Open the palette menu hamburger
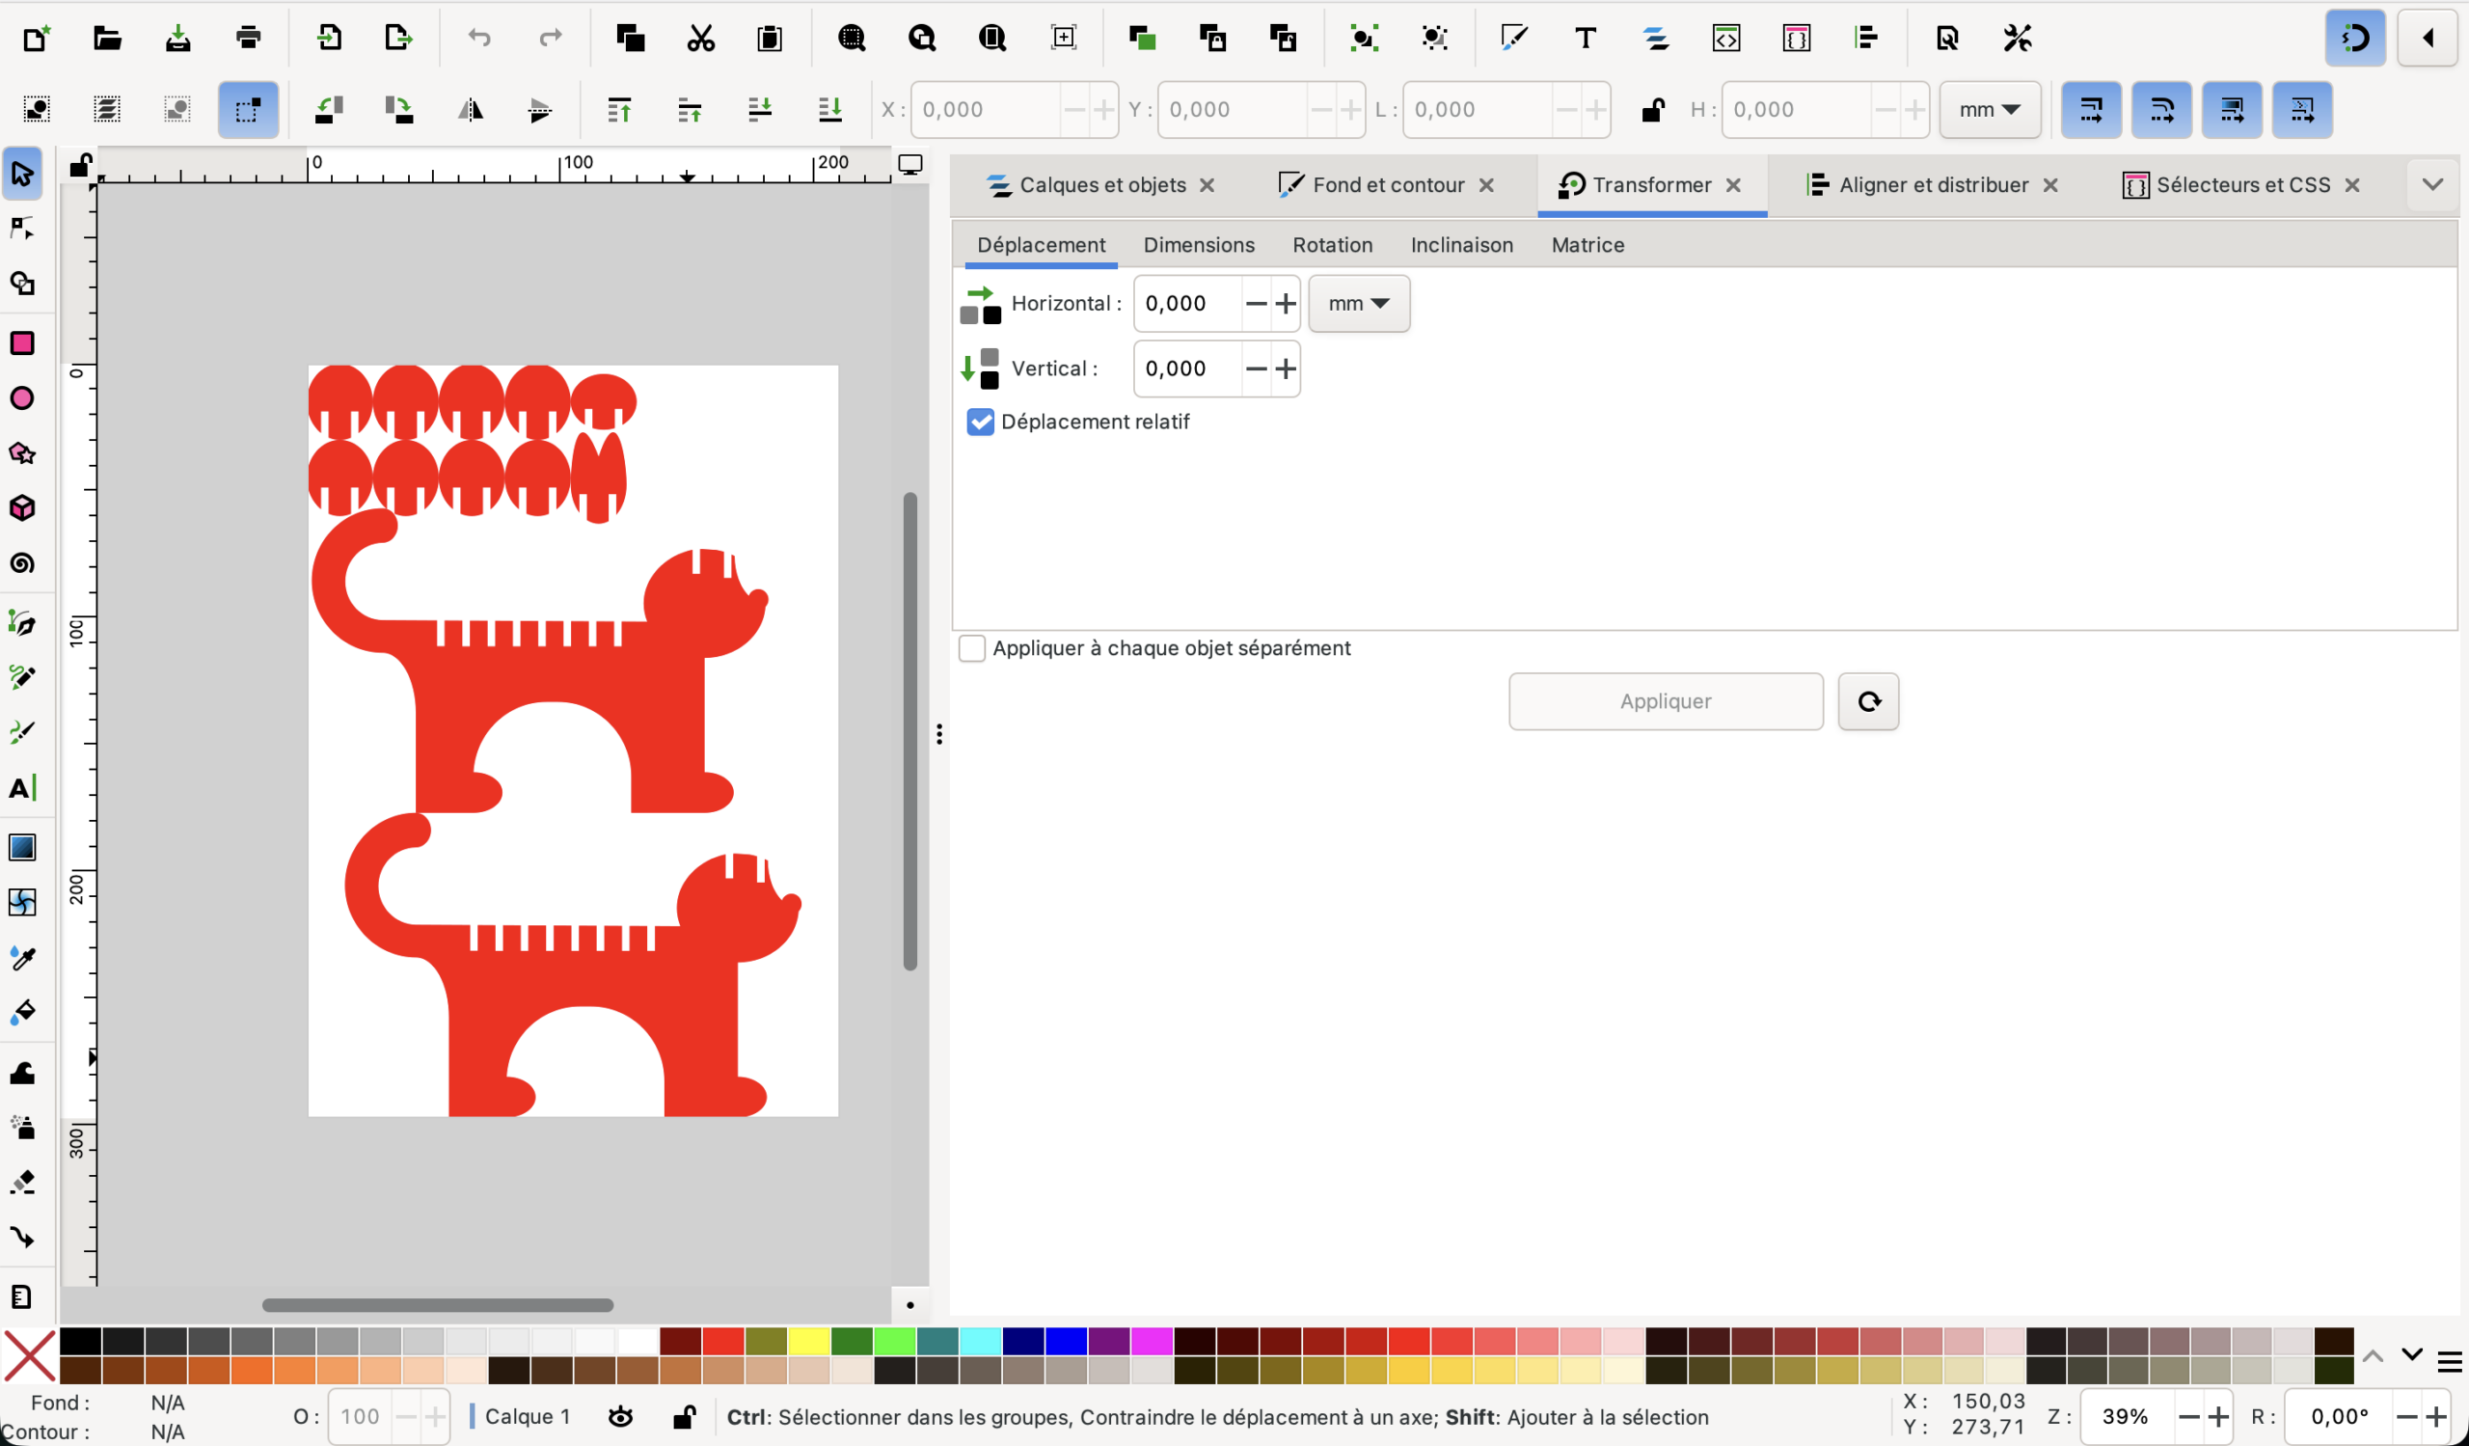Screen dimensions: 2469x1446 point(2450,1362)
